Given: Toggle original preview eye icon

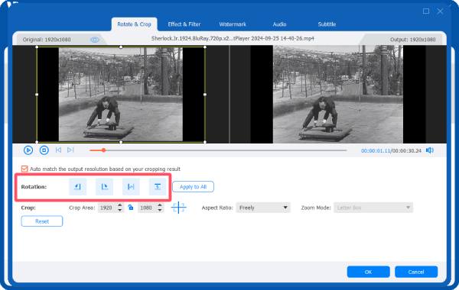Looking at the screenshot, I should click(95, 40).
